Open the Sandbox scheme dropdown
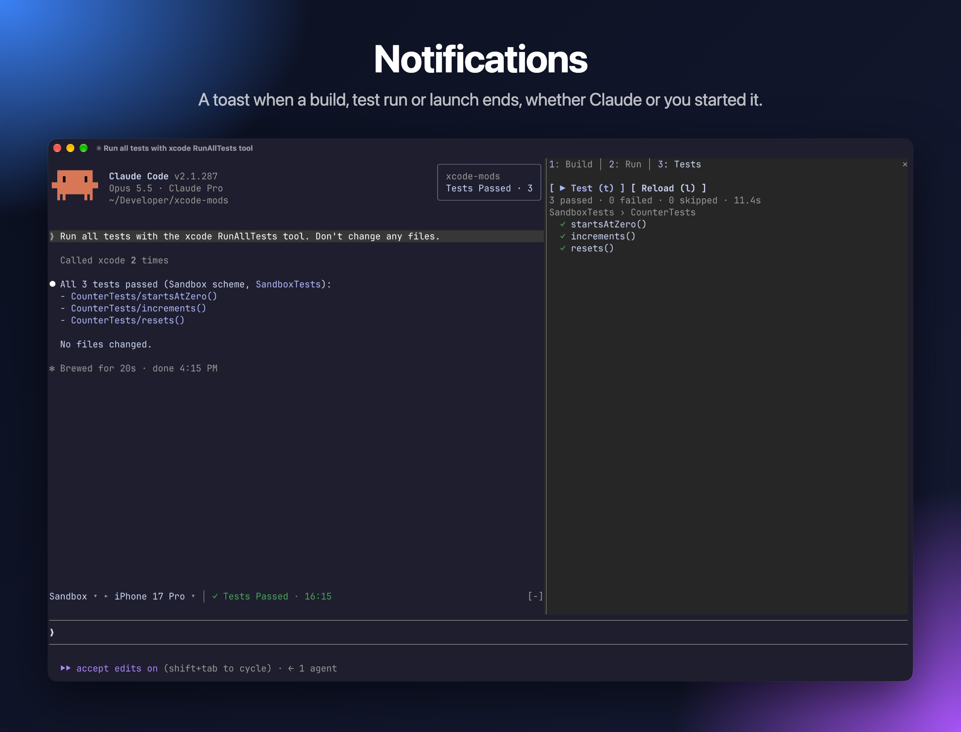The height and width of the screenshot is (732, 961). (x=73, y=596)
